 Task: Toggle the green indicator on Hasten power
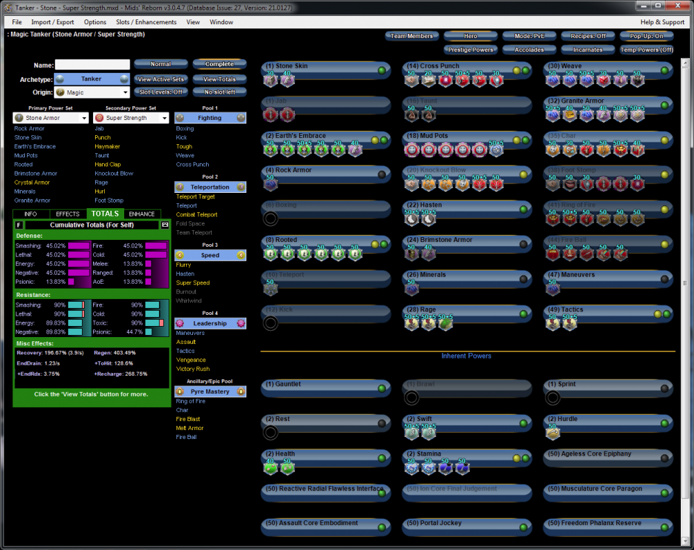click(x=523, y=209)
